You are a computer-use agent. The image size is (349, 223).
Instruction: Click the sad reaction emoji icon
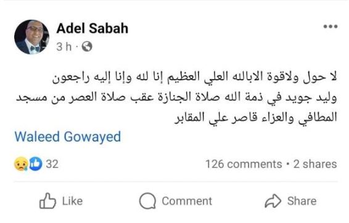coord(21,164)
